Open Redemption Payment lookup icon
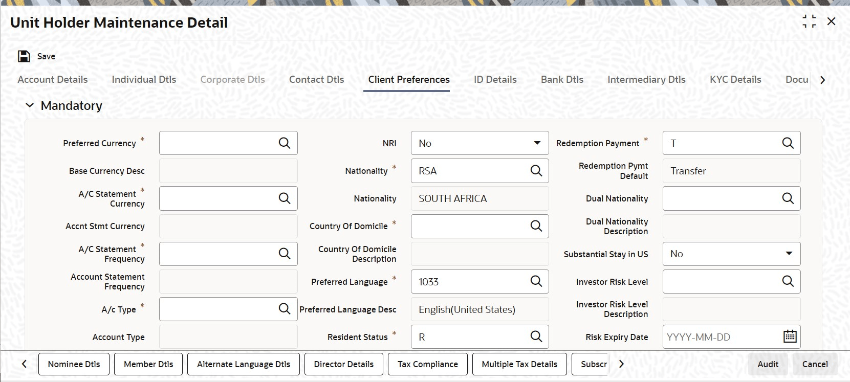 (x=788, y=143)
